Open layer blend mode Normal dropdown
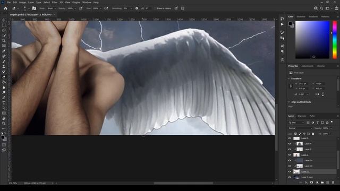The height and width of the screenshot is (191, 340). click(x=300, y=128)
